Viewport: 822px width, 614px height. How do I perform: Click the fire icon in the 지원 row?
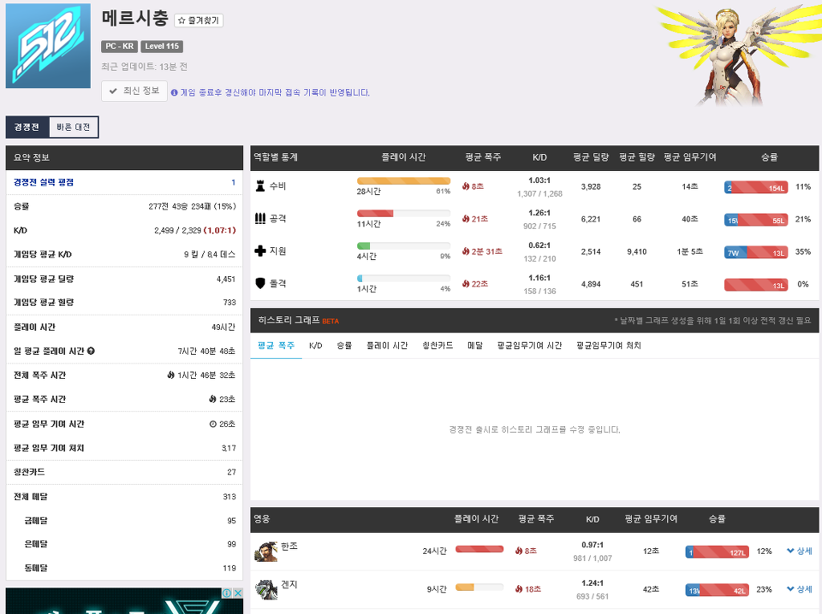(466, 251)
